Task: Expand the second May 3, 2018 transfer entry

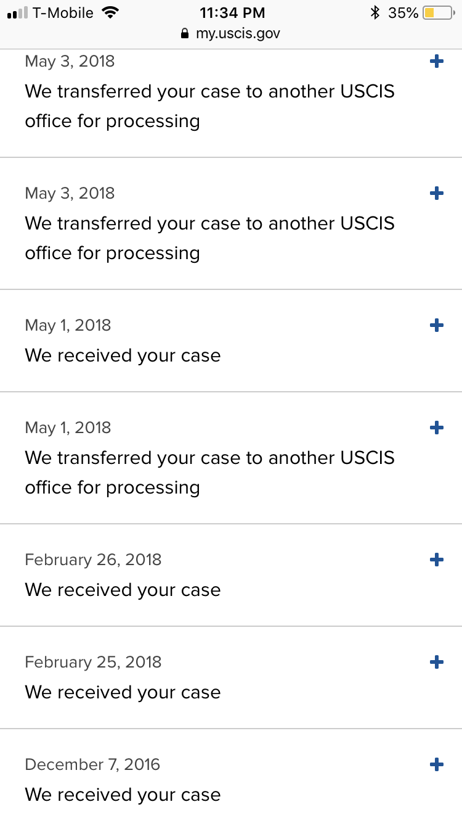Action: point(436,193)
